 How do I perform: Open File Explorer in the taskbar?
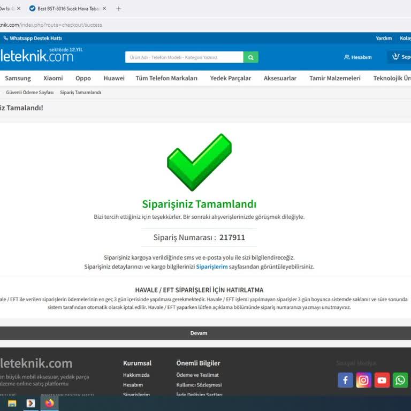pos(12,403)
